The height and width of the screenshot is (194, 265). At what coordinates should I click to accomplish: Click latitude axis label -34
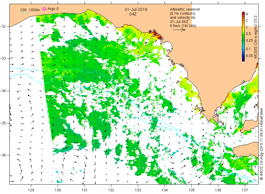3,91
